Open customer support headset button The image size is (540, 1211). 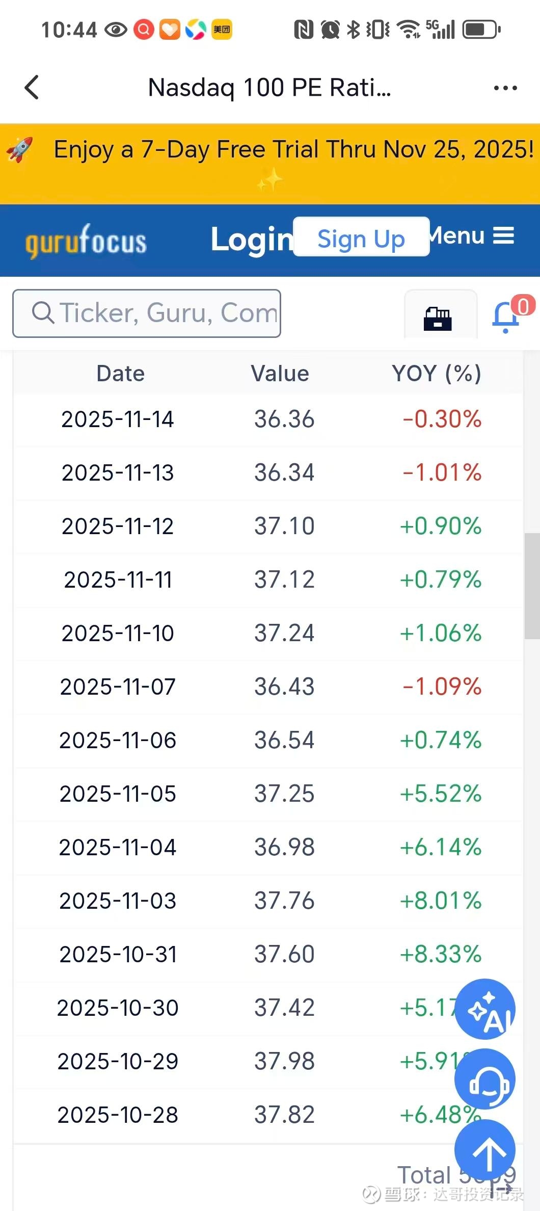(485, 1079)
